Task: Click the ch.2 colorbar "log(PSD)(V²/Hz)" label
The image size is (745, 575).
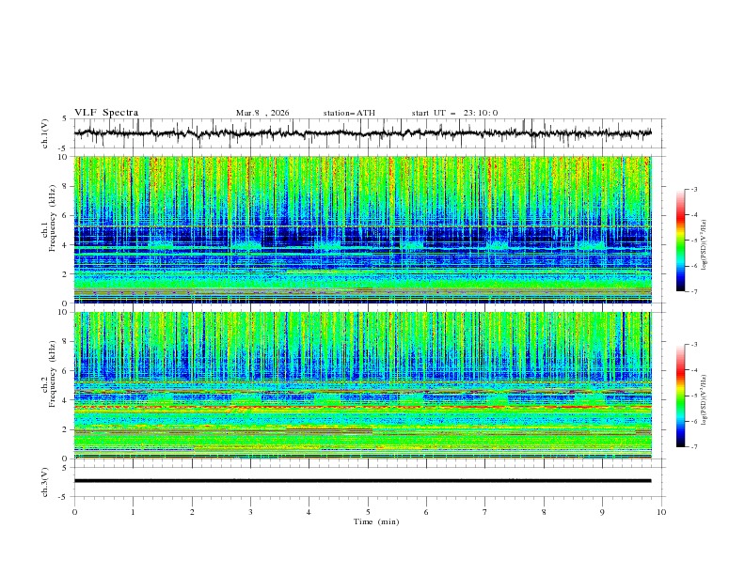Action: pyautogui.click(x=704, y=399)
